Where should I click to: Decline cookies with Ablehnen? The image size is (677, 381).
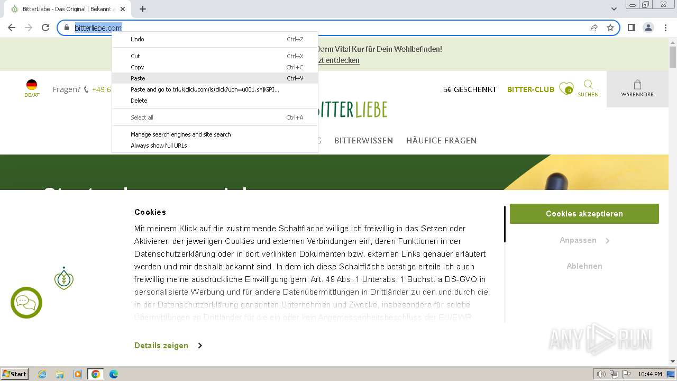coord(584,266)
